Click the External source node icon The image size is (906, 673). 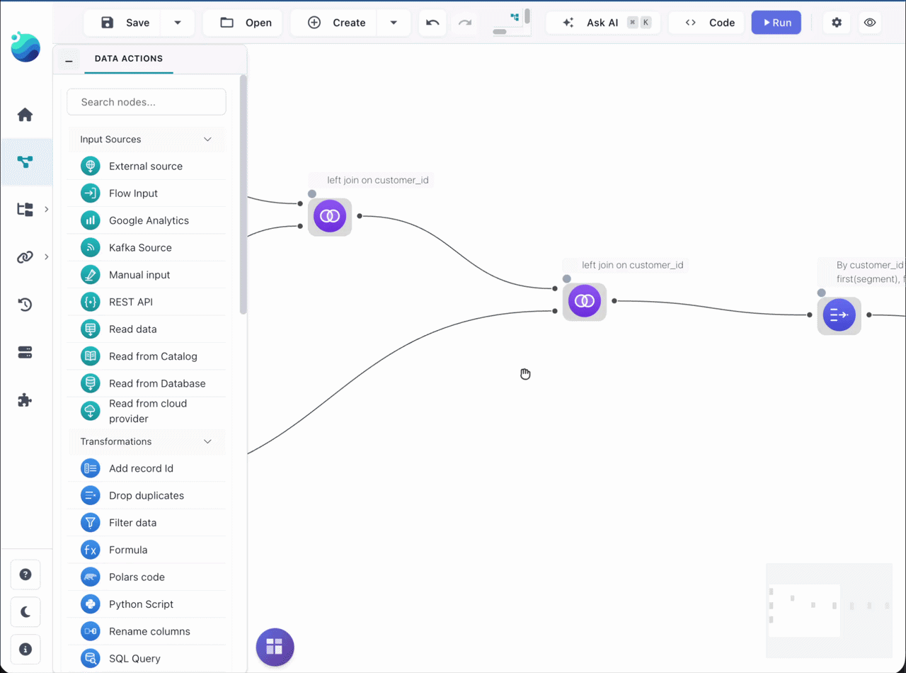click(x=90, y=166)
